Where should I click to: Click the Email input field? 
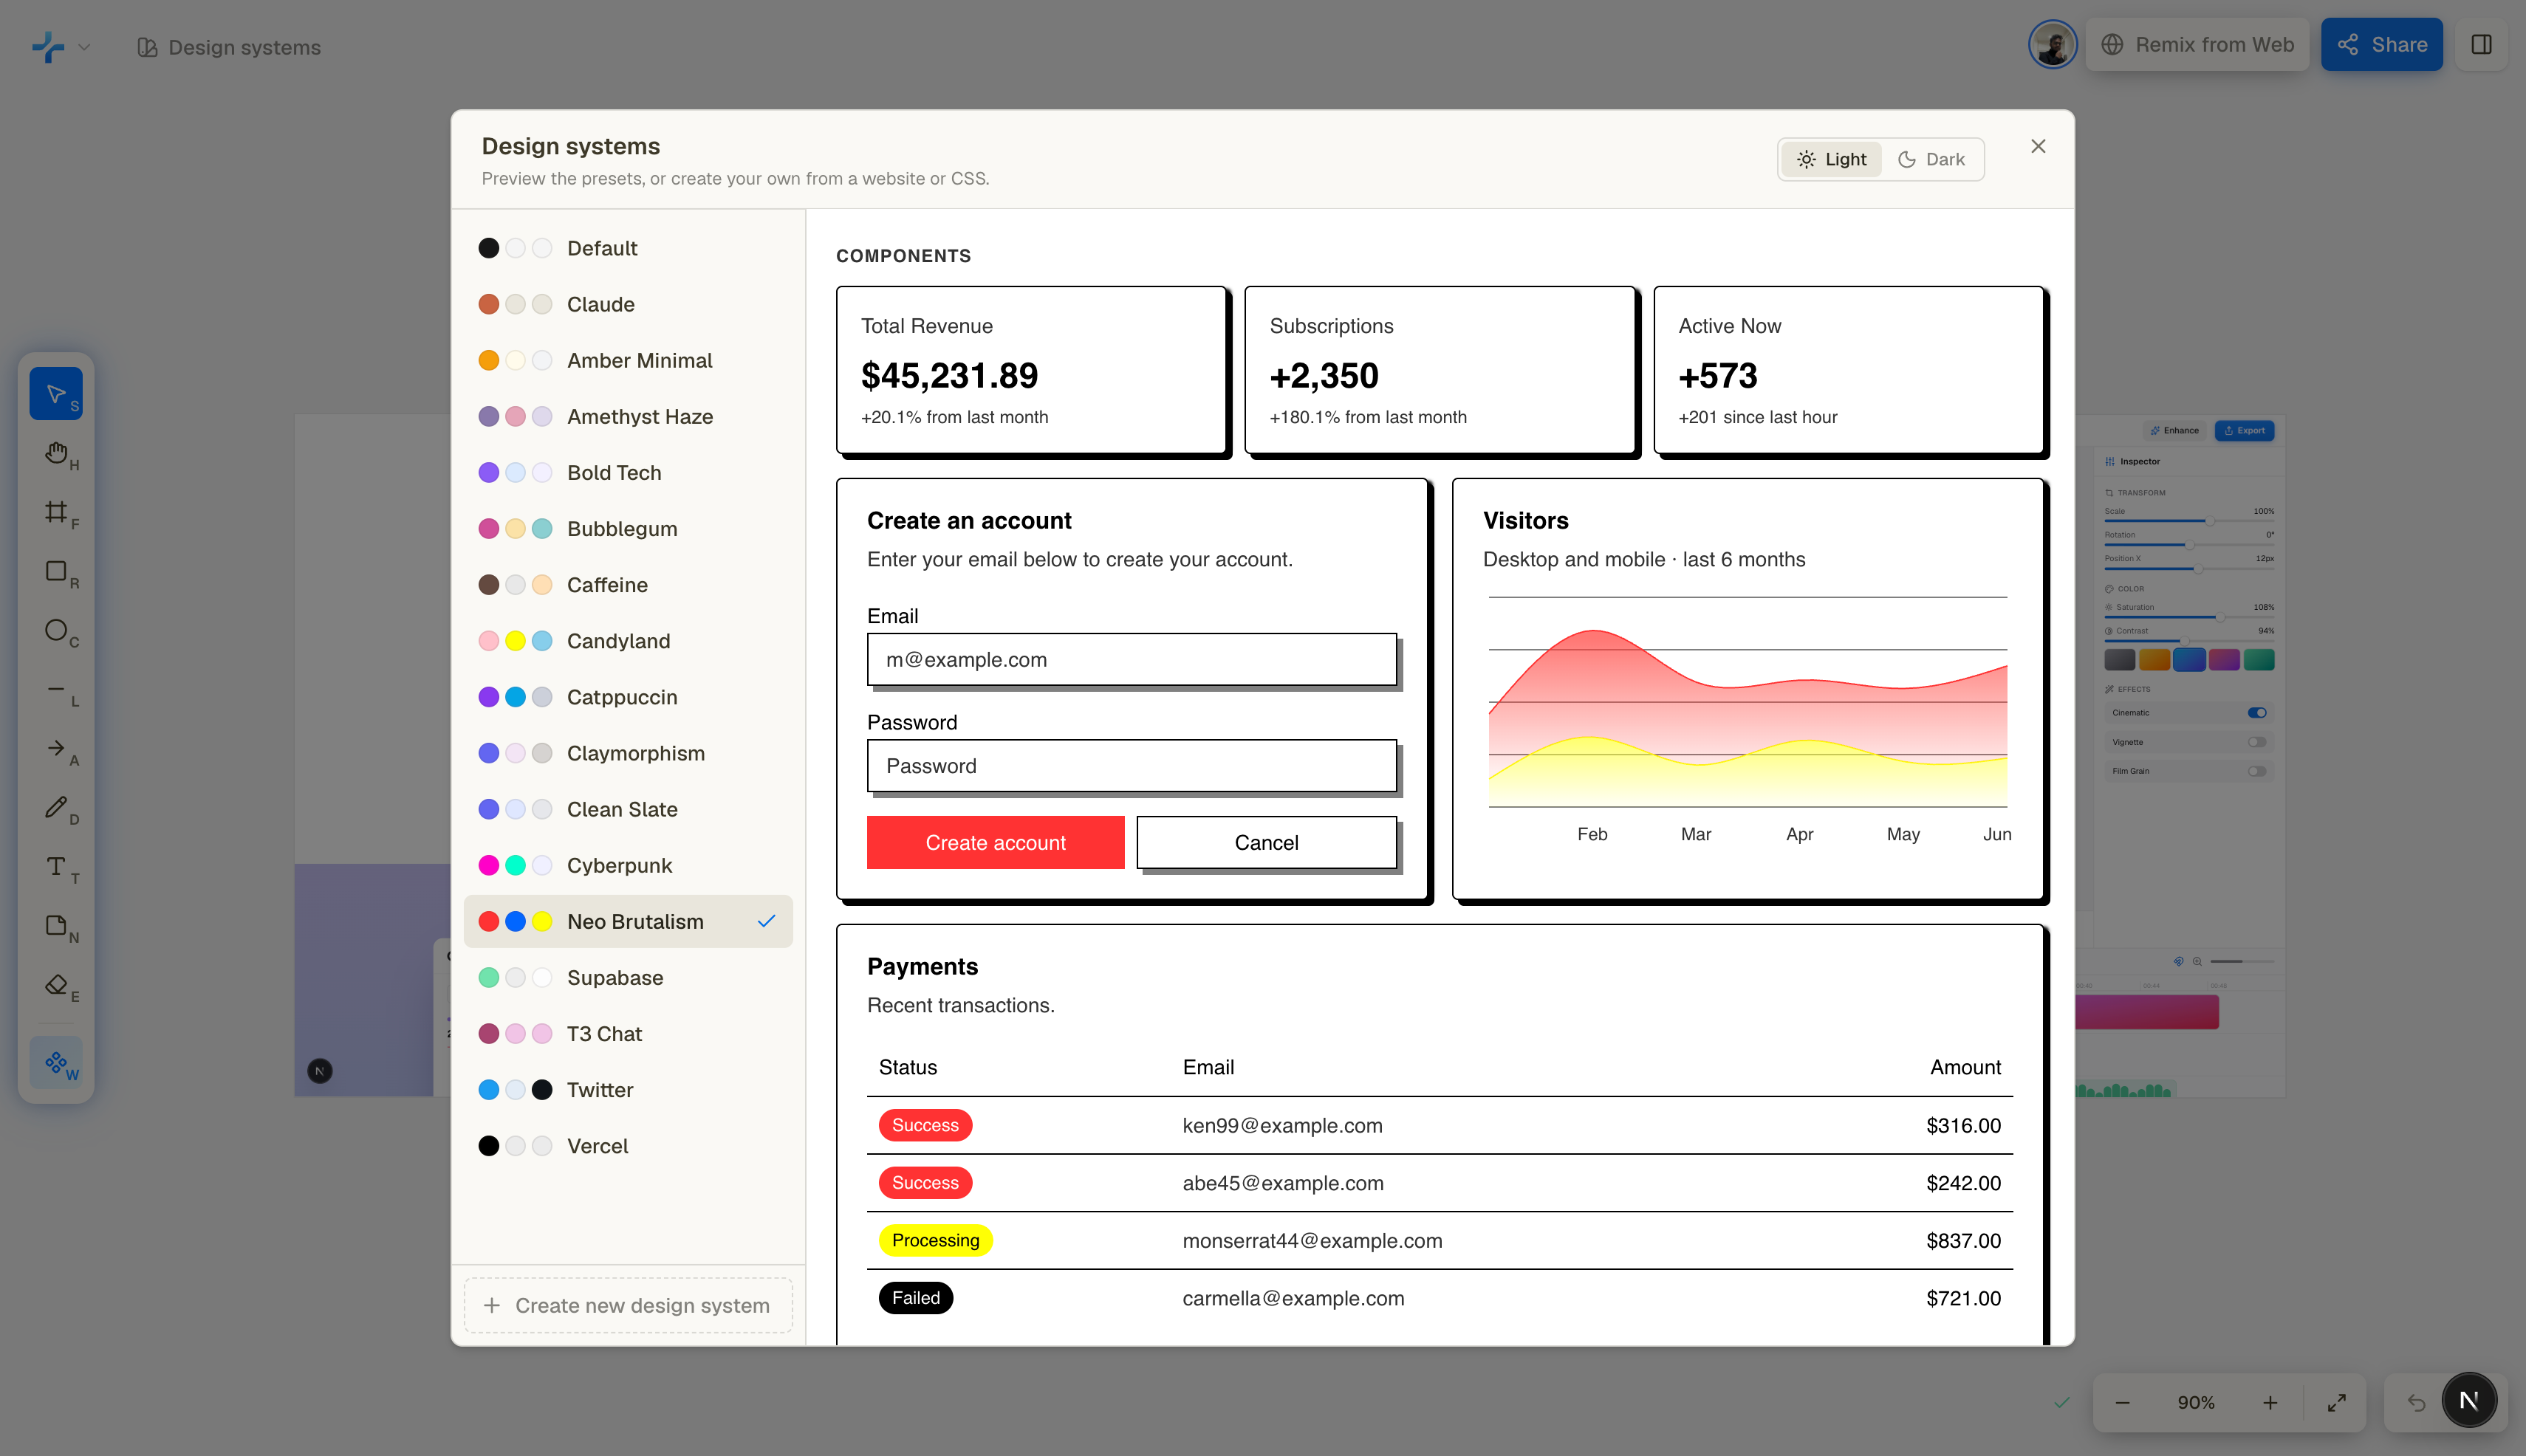point(1132,659)
